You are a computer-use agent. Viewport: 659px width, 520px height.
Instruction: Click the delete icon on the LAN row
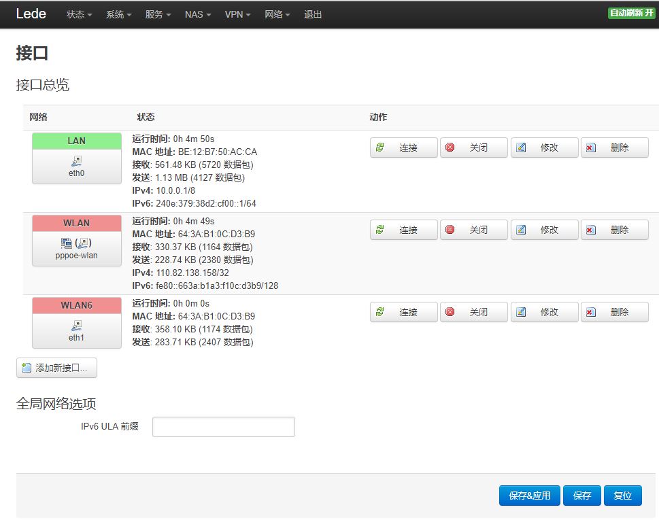(x=591, y=147)
